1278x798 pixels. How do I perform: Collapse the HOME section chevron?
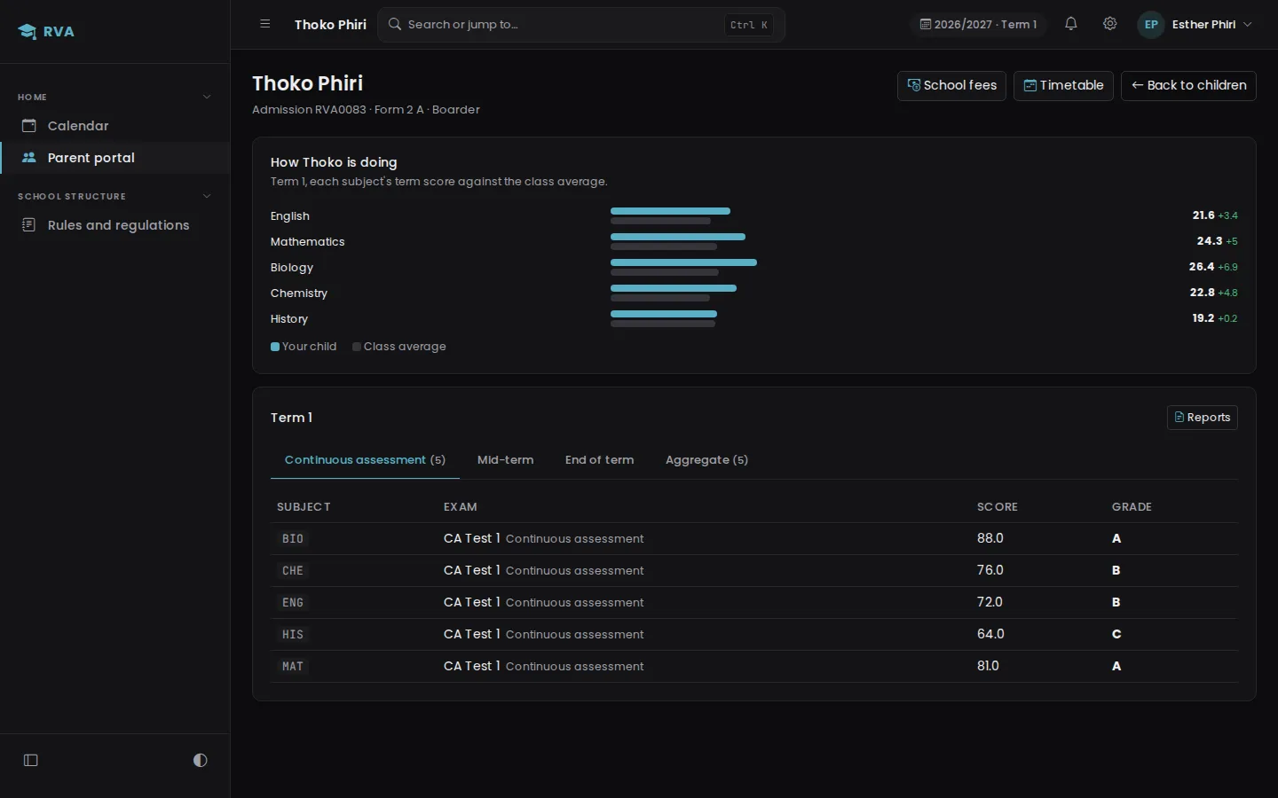click(207, 97)
